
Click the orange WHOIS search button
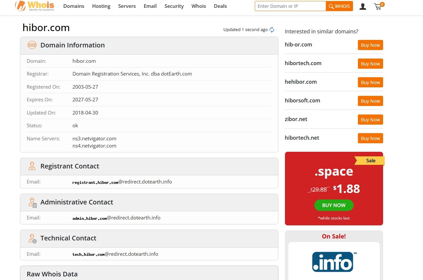(x=339, y=6)
